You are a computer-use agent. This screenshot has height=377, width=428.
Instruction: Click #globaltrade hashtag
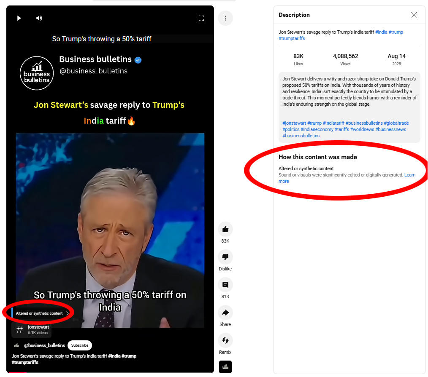396,123
